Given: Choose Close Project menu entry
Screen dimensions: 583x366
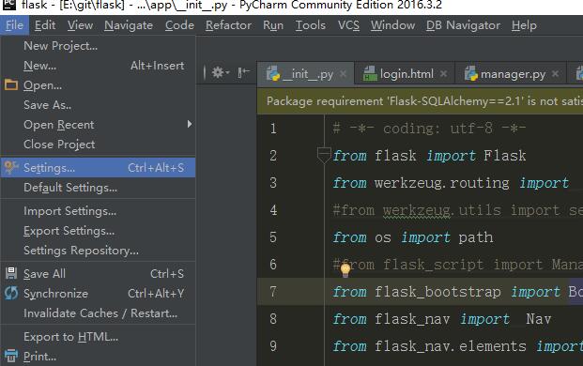Looking at the screenshot, I should pyautogui.click(x=99, y=145).
